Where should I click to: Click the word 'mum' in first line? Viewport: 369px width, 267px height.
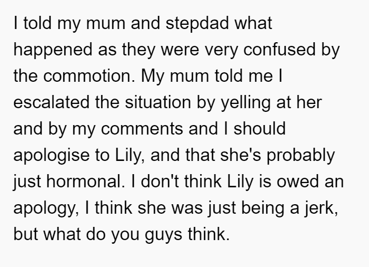[x=105, y=24]
